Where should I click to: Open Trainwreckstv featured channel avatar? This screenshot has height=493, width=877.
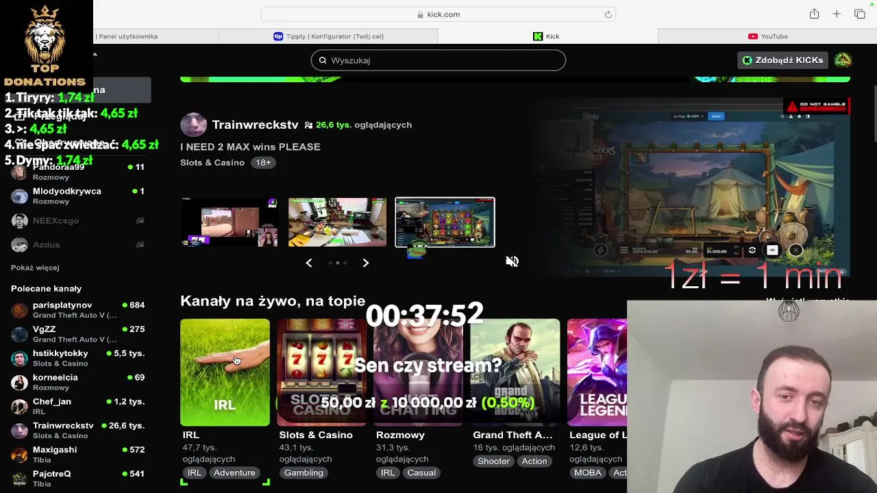193,125
